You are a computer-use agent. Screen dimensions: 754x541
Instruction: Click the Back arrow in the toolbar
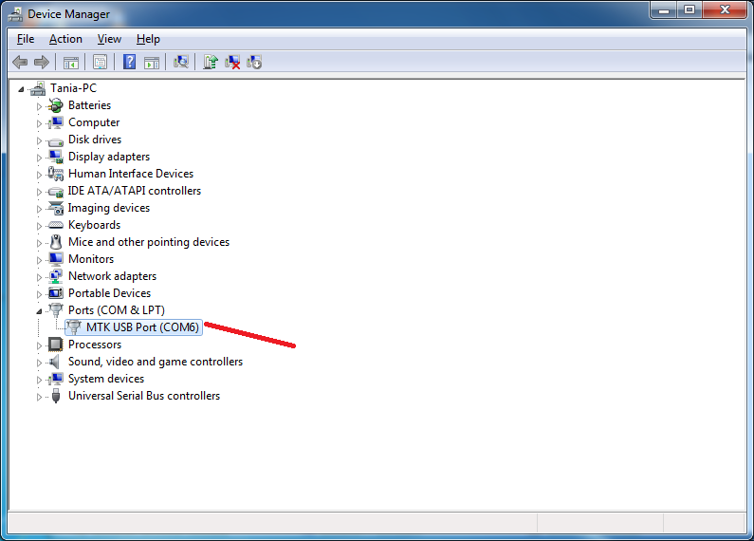20,63
